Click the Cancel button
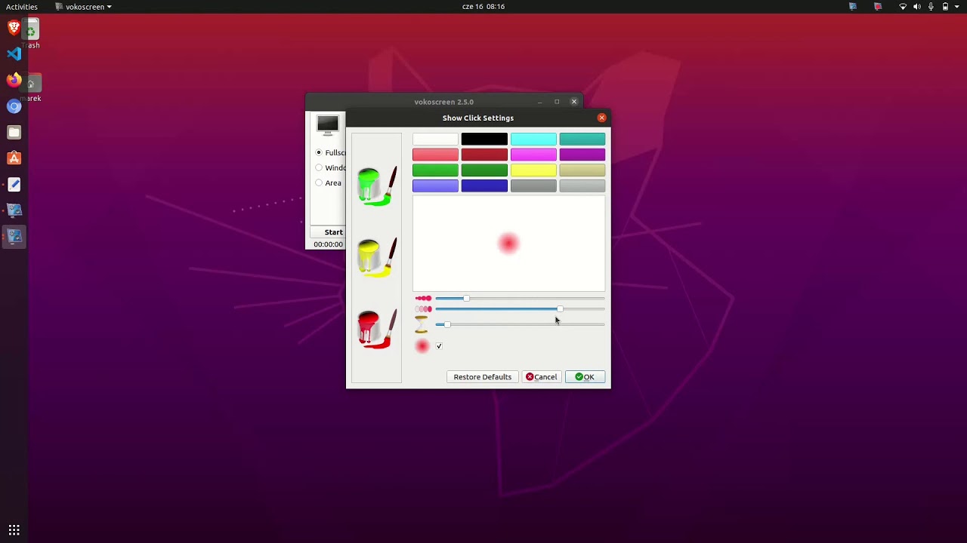Viewport: 967px width, 543px height. click(542, 377)
